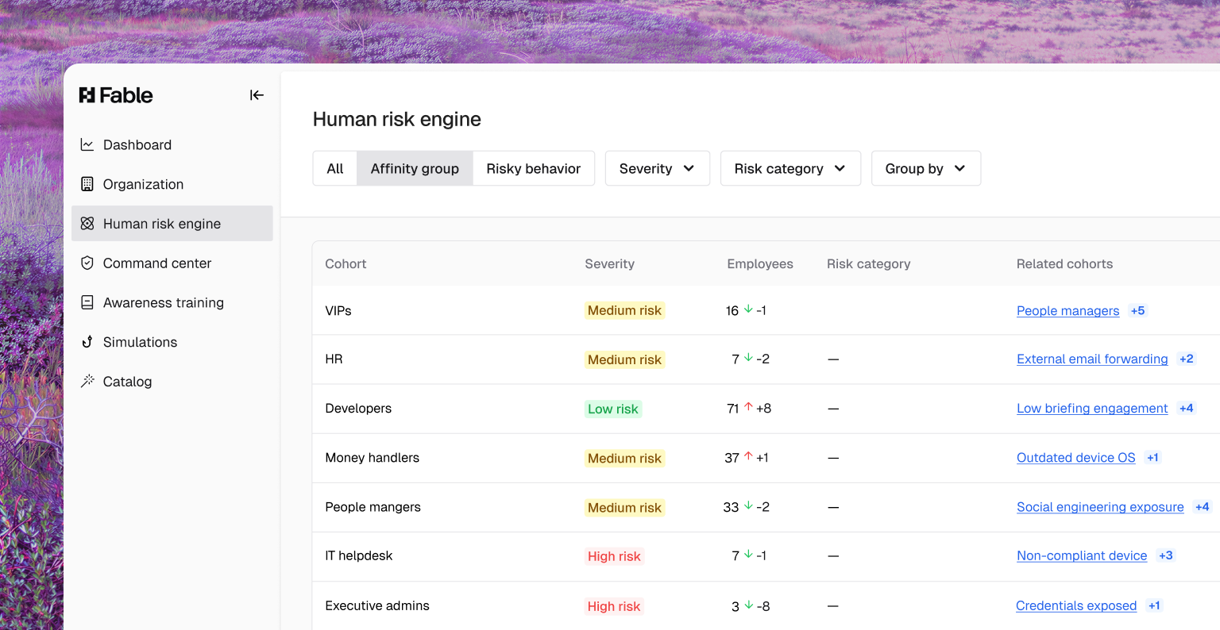Viewport: 1220px width, 630px height.
Task: Expand the Group by dropdown
Action: 925,168
